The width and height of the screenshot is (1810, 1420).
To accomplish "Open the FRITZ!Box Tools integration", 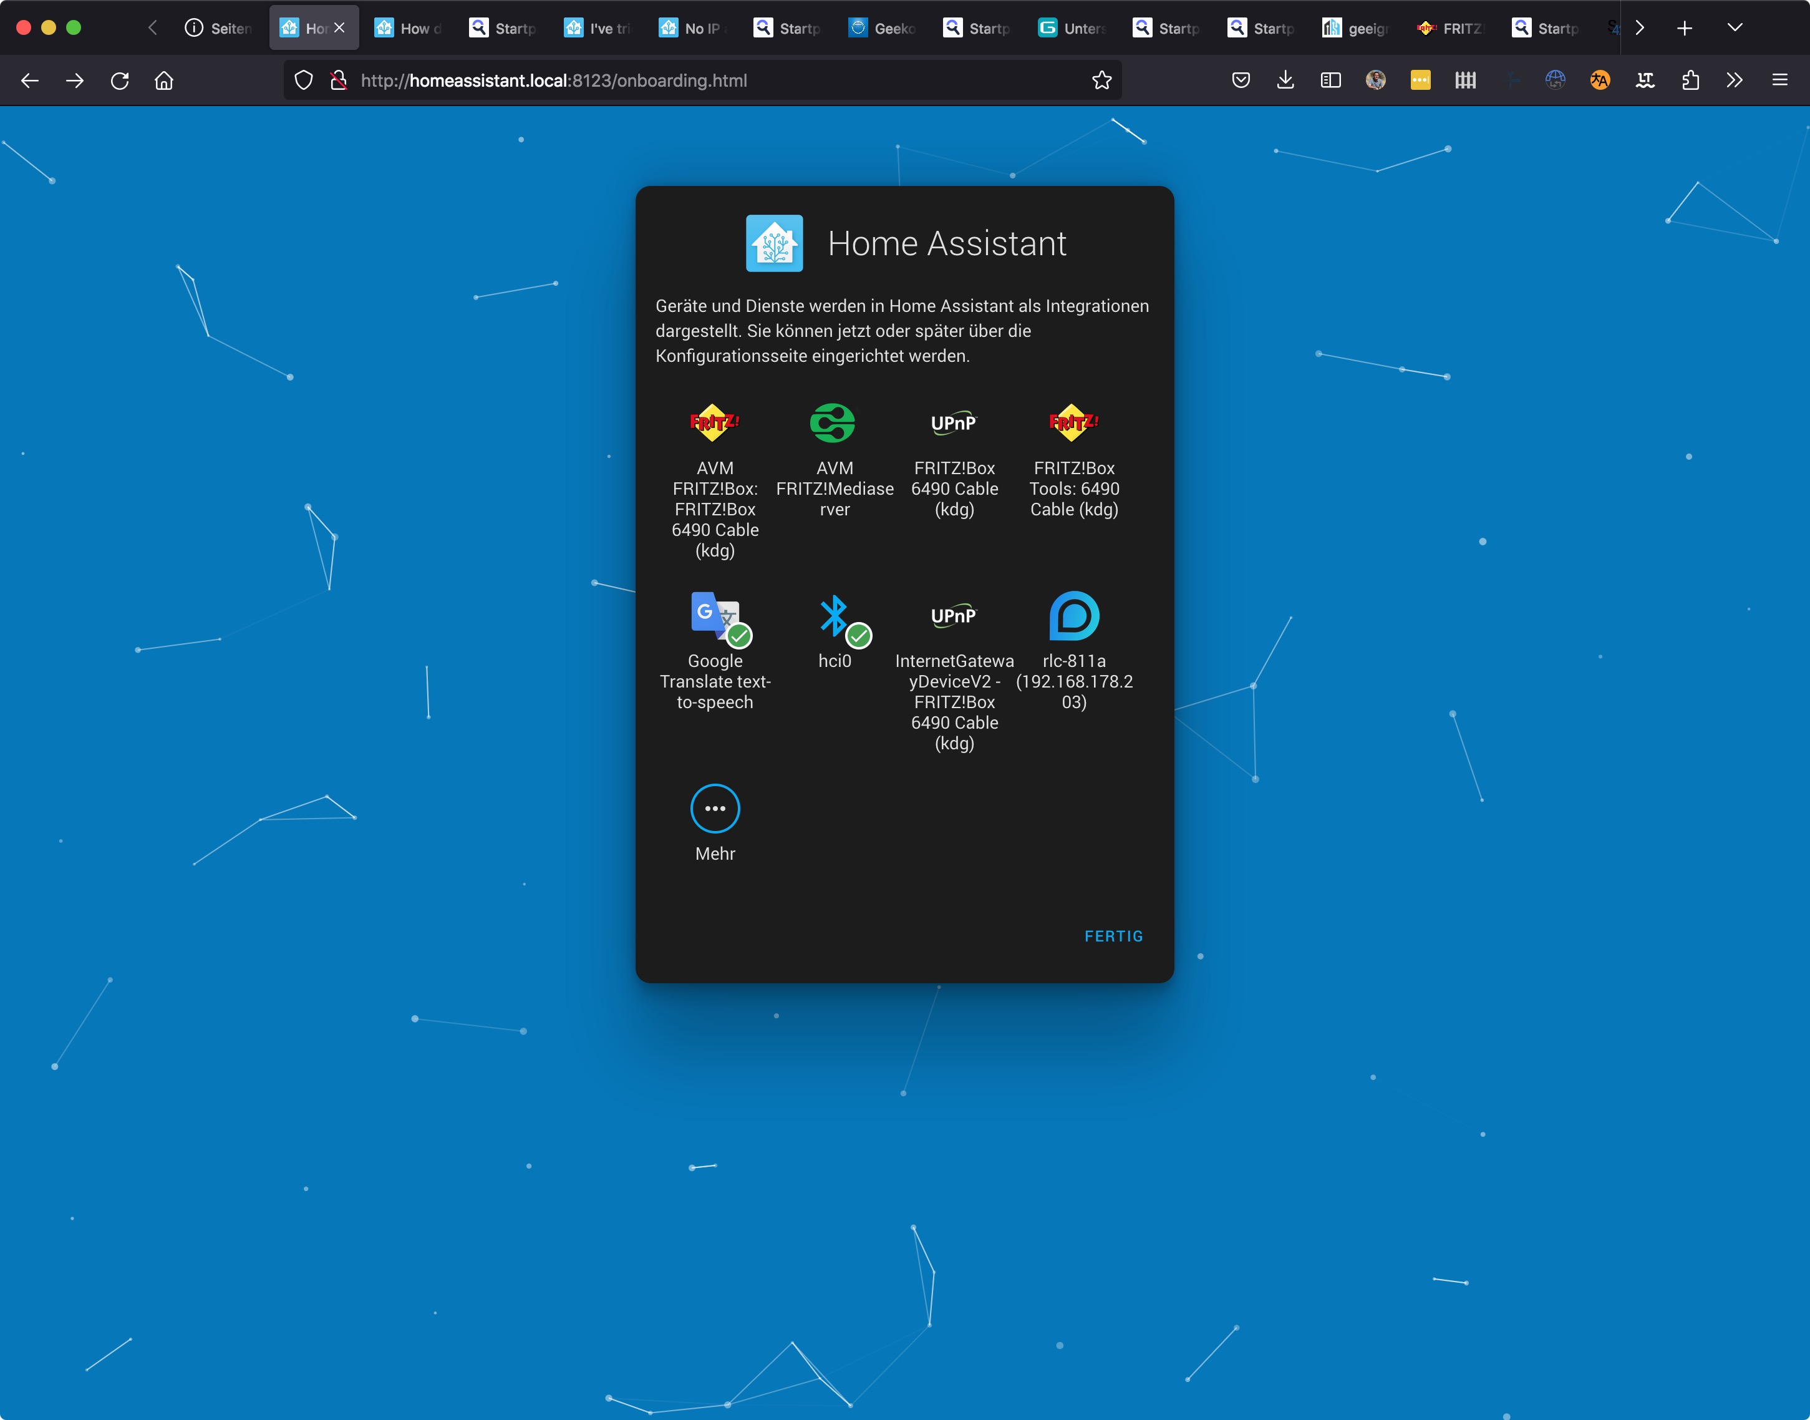I will coord(1073,423).
